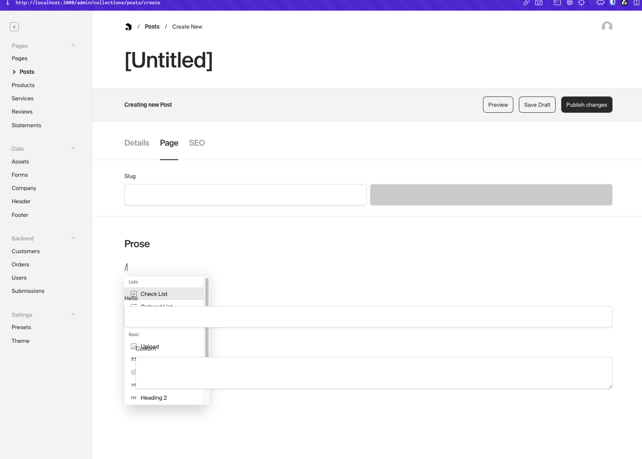The height and width of the screenshot is (459, 642).
Task: Click the Save Draft button
Action: [x=537, y=105]
